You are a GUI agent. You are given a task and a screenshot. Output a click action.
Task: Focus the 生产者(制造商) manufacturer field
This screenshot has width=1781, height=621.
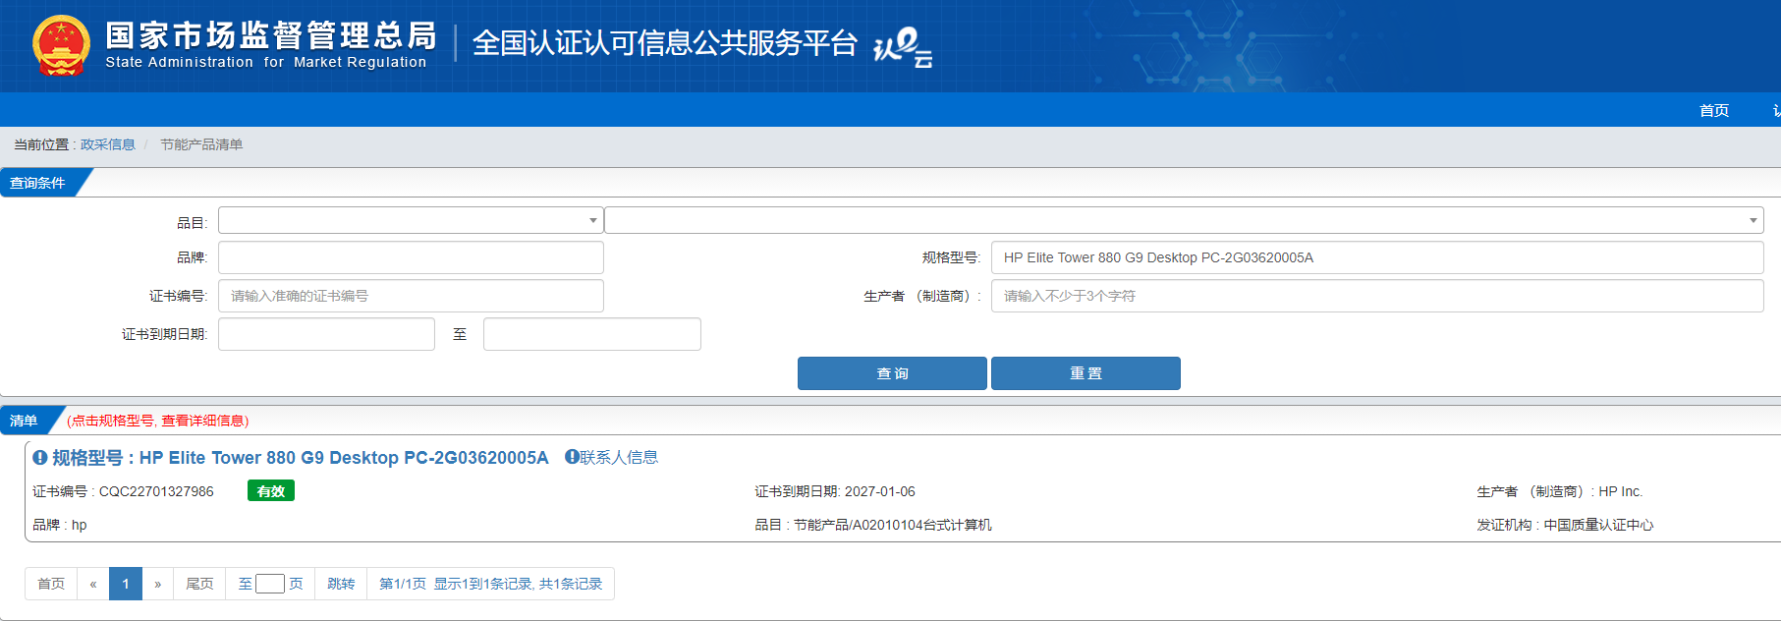[x=1377, y=296]
